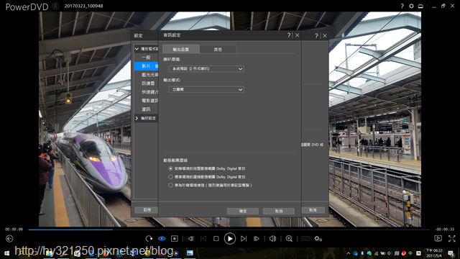Go back with the arrow icon in player bar
The width and height of the screenshot is (460, 259).
coord(9,238)
